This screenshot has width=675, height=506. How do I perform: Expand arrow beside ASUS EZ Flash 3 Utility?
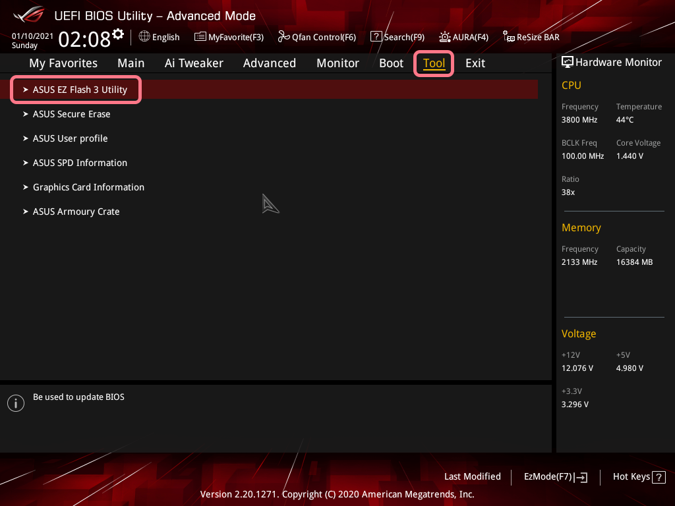(26, 90)
